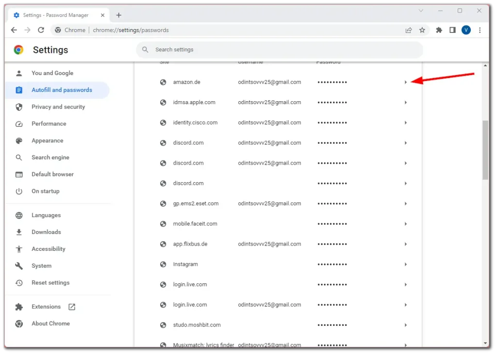
Task: Click the share page icon in address bar
Action: tap(409, 30)
